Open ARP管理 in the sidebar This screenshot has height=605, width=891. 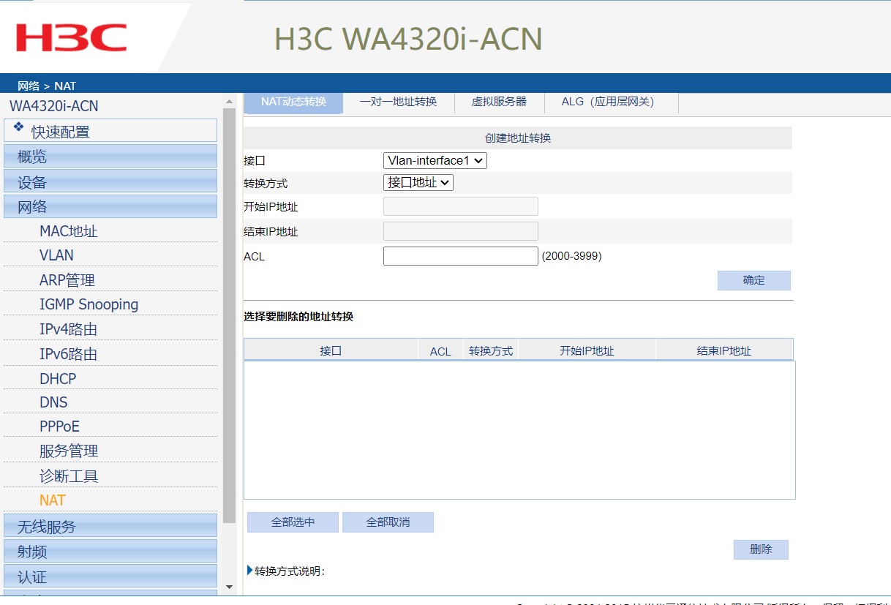tap(67, 280)
